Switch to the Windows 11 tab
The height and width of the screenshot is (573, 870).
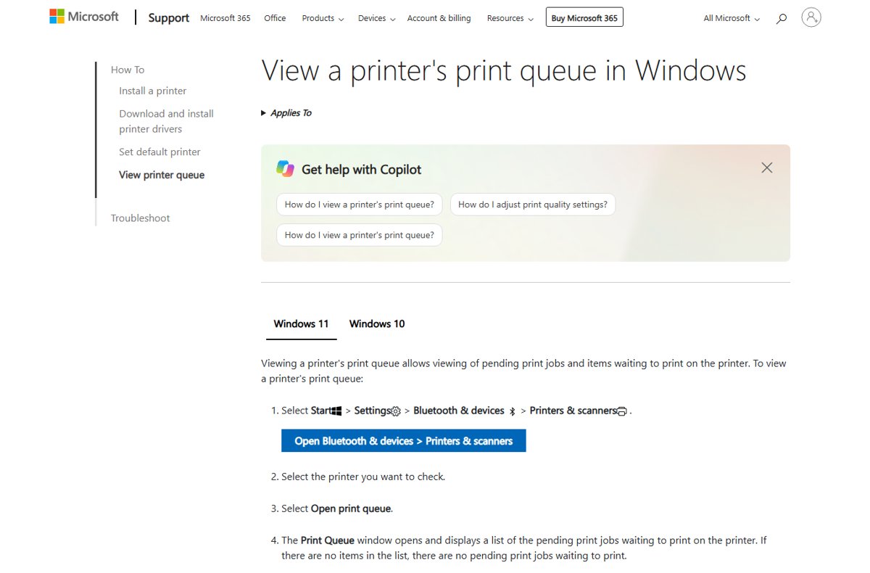[x=301, y=323]
